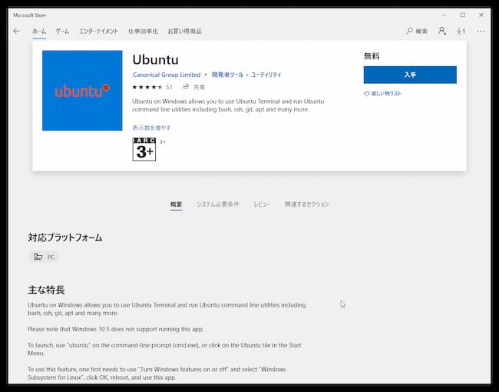499x392 pixels.
Task: Select the ゲーム tab
Action: [62, 32]
